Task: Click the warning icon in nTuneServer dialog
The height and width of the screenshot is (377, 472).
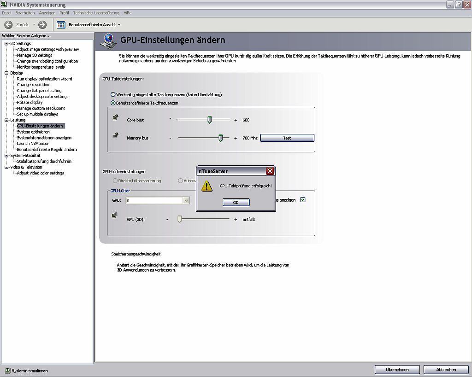Action: click(207, 186)
